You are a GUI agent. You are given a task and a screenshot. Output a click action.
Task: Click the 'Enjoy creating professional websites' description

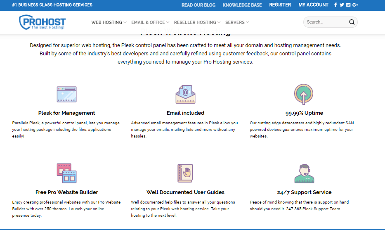[x=66, y=209]
